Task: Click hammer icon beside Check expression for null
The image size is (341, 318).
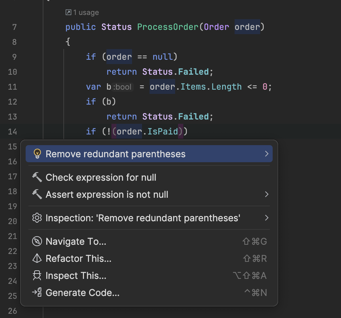Action: point(37,177)
